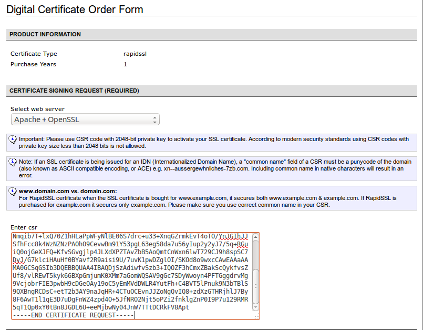This screenshot has width=423, height=330.
Task: Click the CSR line starting "DyJ/G7klciHAuHf0"
Action: coord(130,259)
